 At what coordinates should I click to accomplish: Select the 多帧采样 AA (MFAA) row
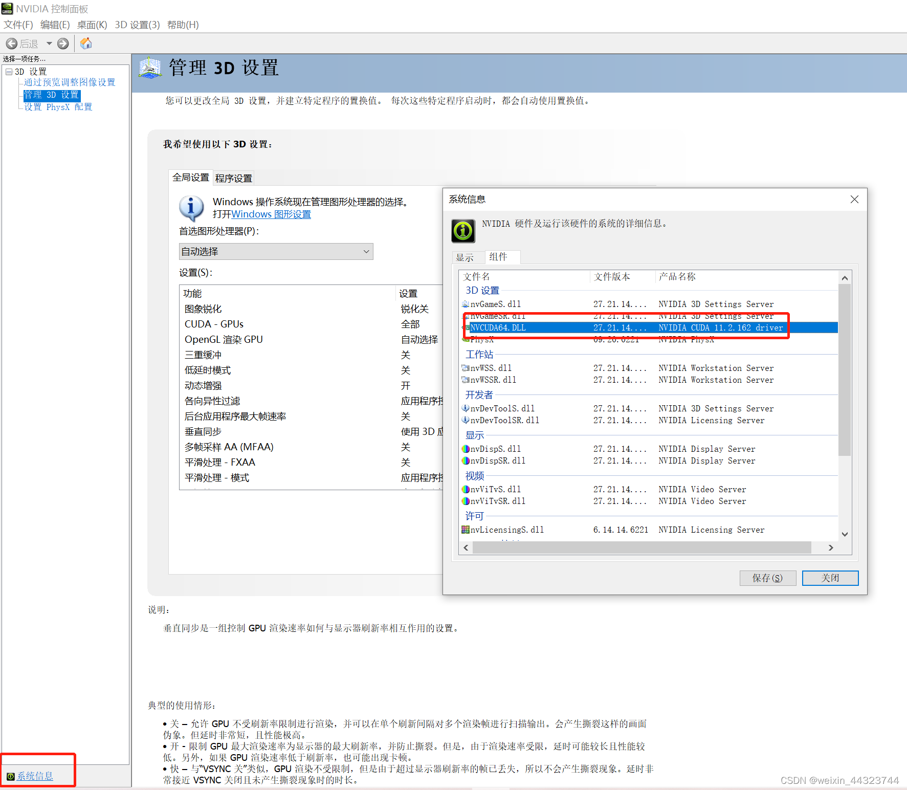[311, 447]
